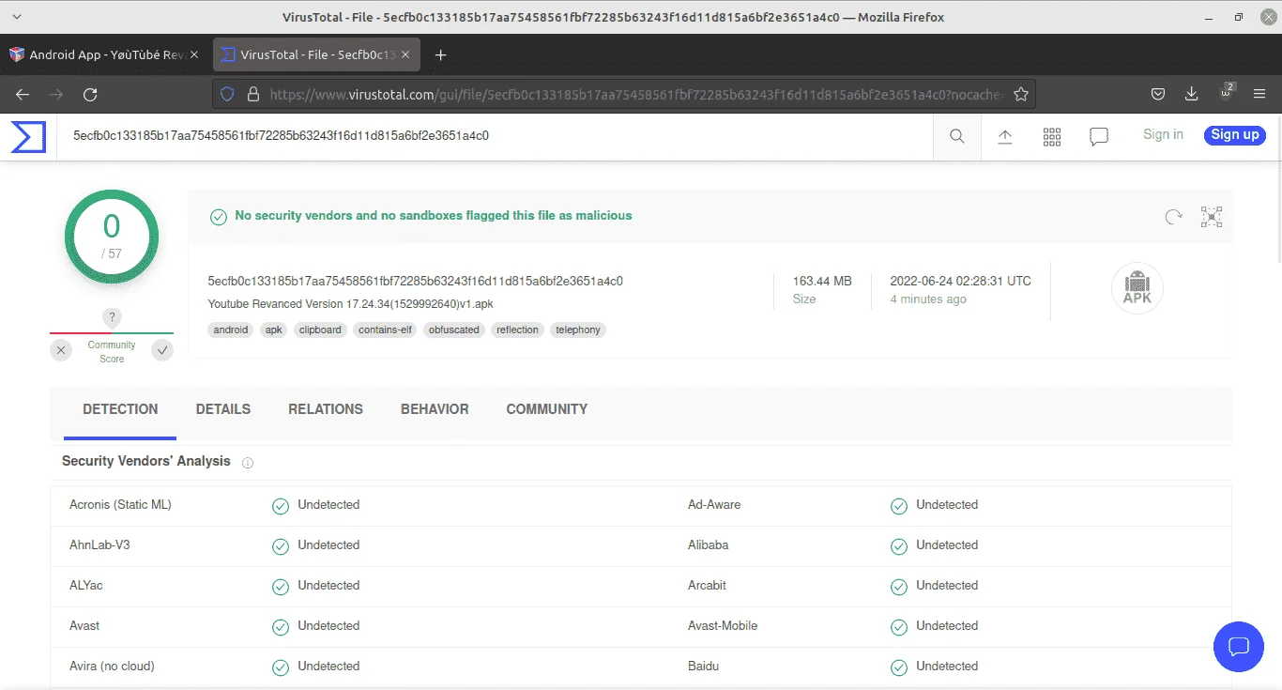Click the android tag
This screenshot has width=1282, height=690.
tap(231, 330)
